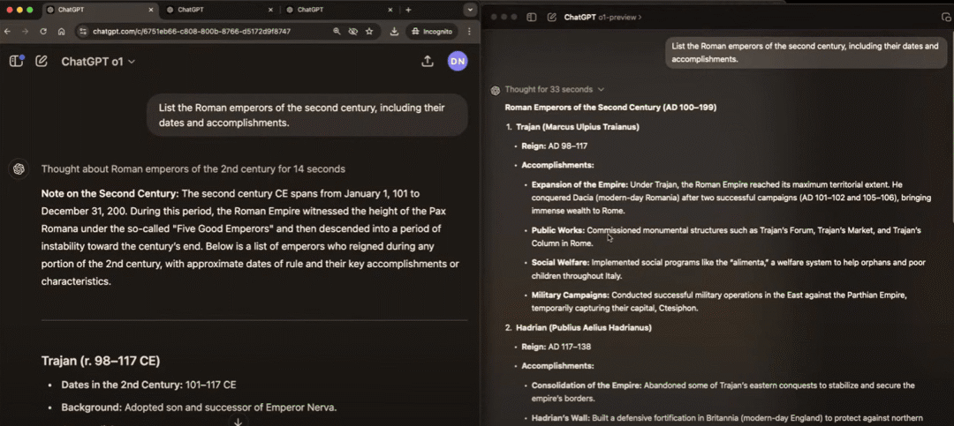Click the user prompt bubble in the desktop app

tap(805, 53)
